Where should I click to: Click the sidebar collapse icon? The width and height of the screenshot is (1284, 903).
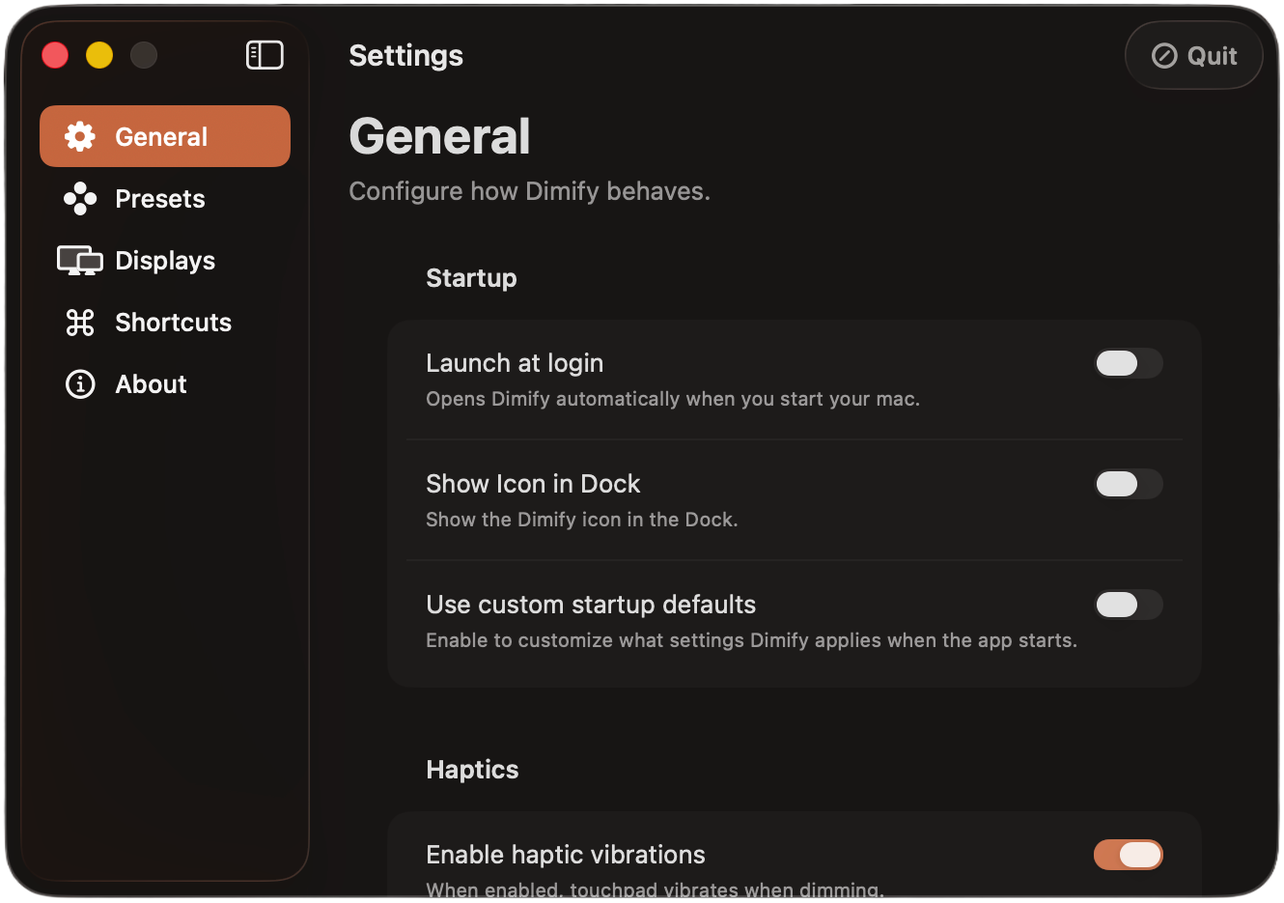[265, 55]
